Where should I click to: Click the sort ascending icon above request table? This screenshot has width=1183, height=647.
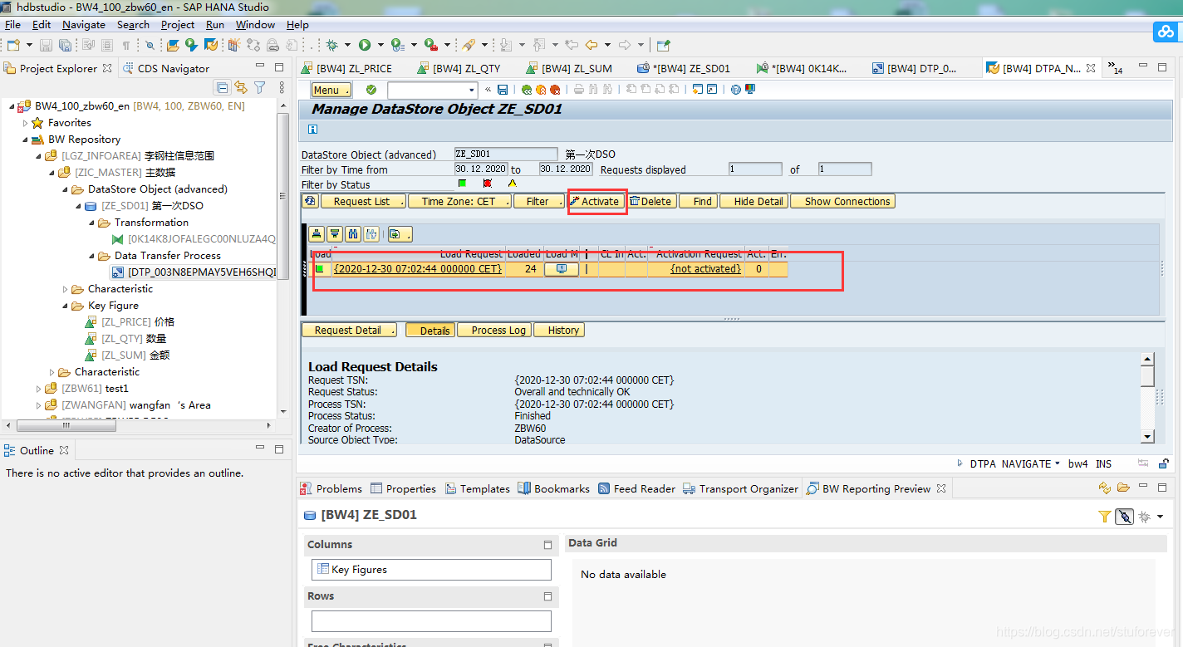click(317, 234)
